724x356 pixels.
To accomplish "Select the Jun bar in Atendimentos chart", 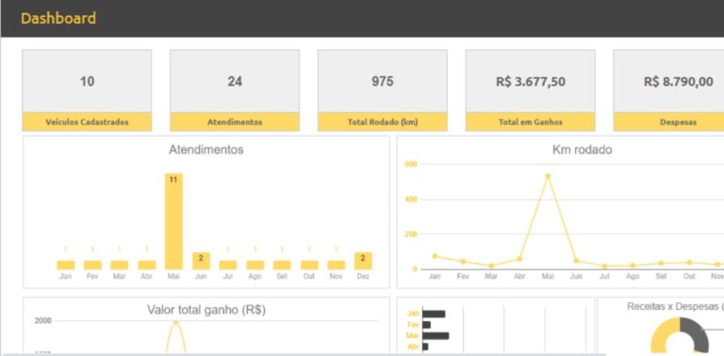I will click(201, 261).
